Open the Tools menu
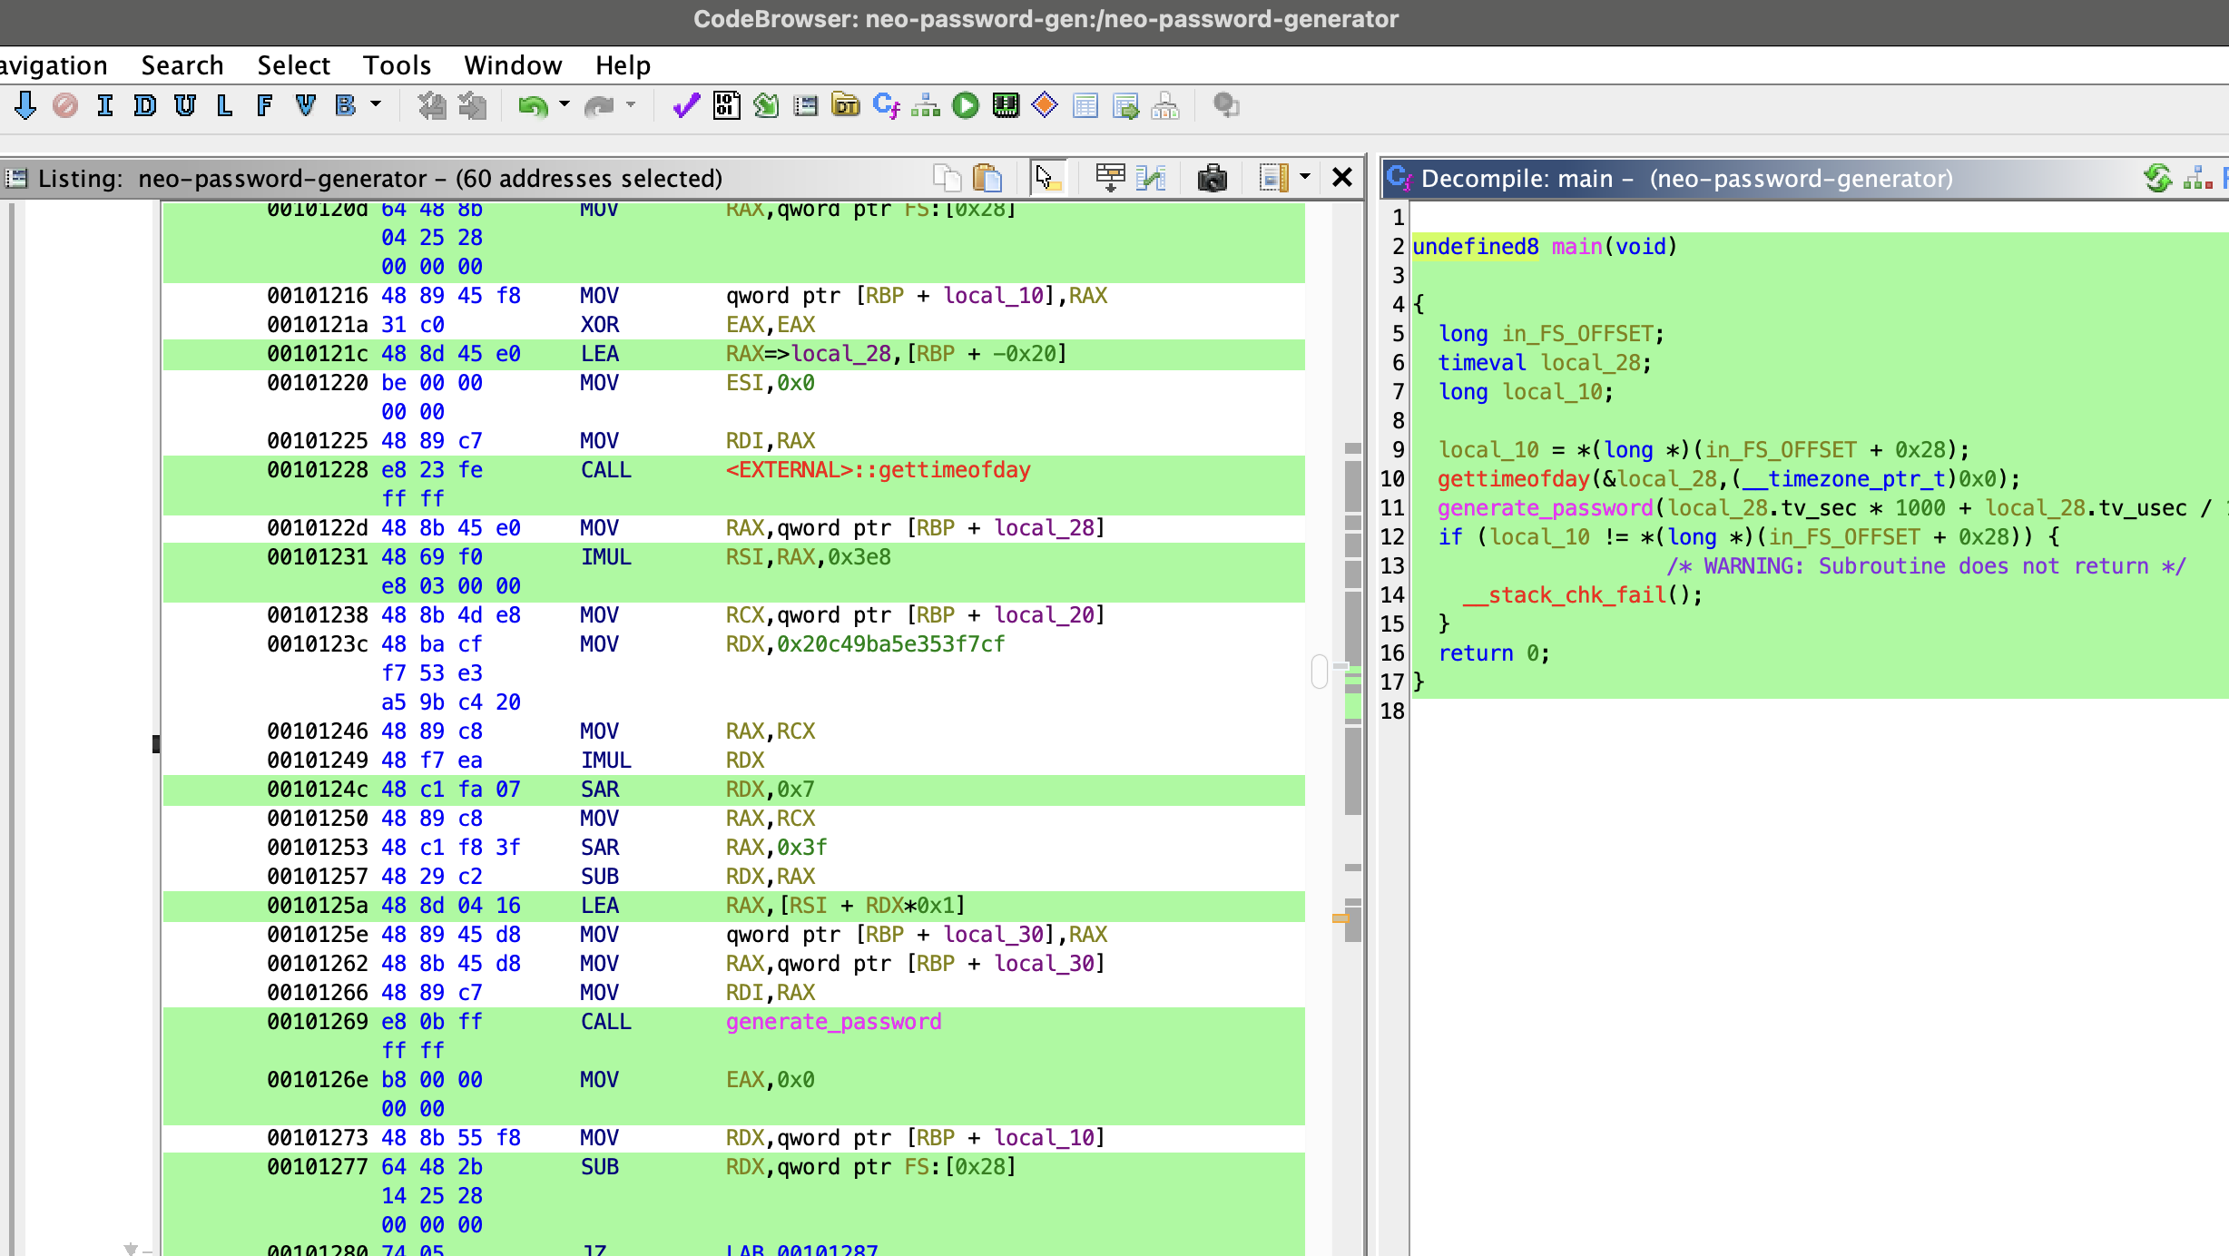The height and width of the screenshot is (1256, 2229). click(397, 65)
